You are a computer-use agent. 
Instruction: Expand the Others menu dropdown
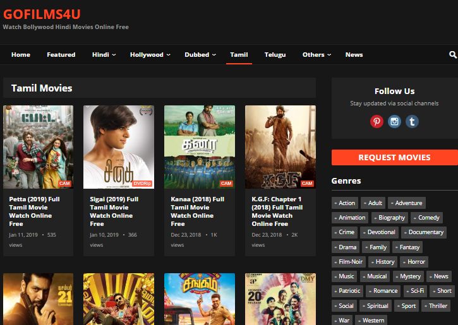(x=316, y=54)
